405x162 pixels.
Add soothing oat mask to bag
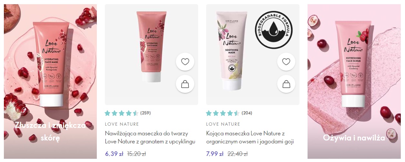[x=286, y=84]
